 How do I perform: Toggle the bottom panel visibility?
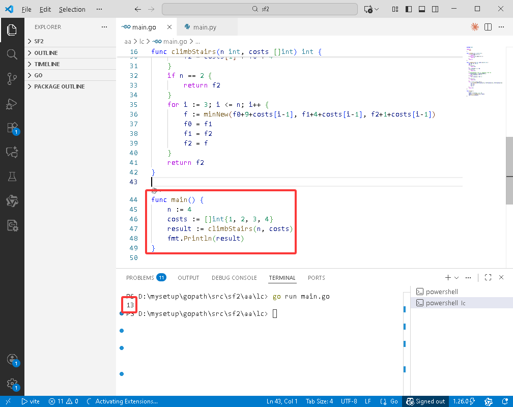point(422,9)
